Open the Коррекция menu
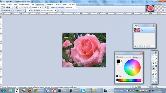The height and width of the screenshot is (93, 166). [x=40, y=4]
